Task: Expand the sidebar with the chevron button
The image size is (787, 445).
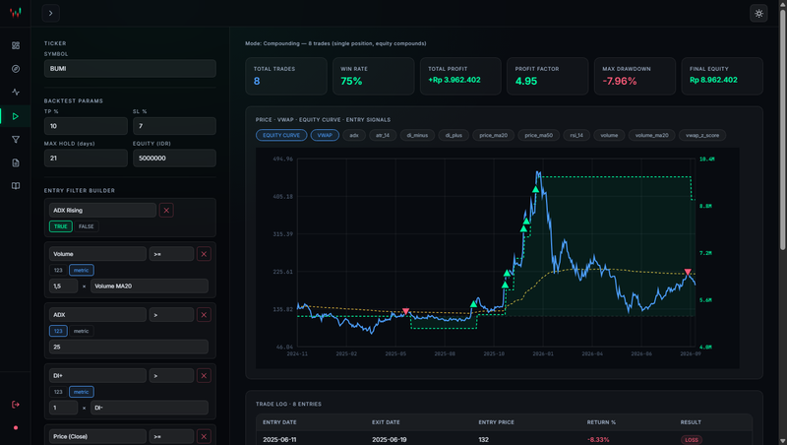Action: coord(51,13)
